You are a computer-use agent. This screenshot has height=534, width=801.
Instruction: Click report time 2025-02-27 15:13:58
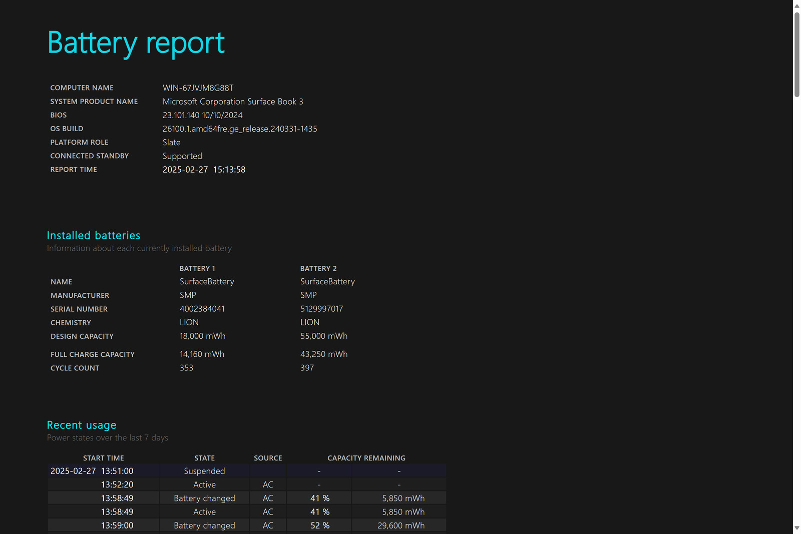(204, 170)
